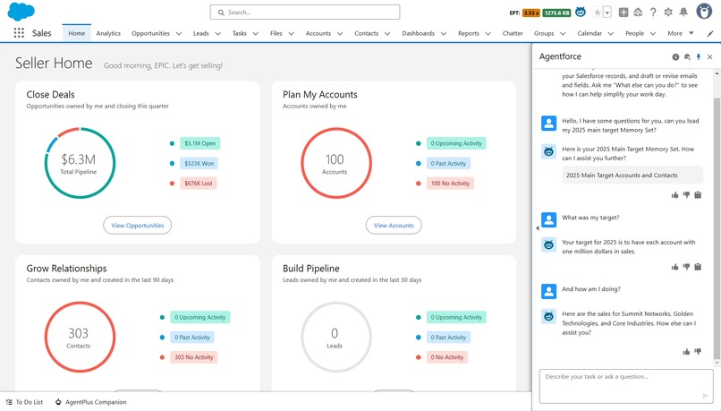The width and height of the screenshot is (721, 411).
Task: Open the Notifications bell
Action: (x=683, y=13)
